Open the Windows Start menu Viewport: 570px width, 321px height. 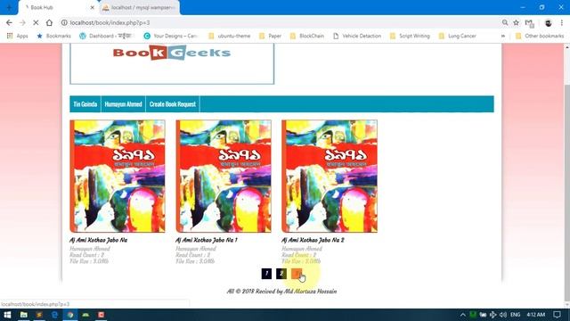click(x=7, y=315)
